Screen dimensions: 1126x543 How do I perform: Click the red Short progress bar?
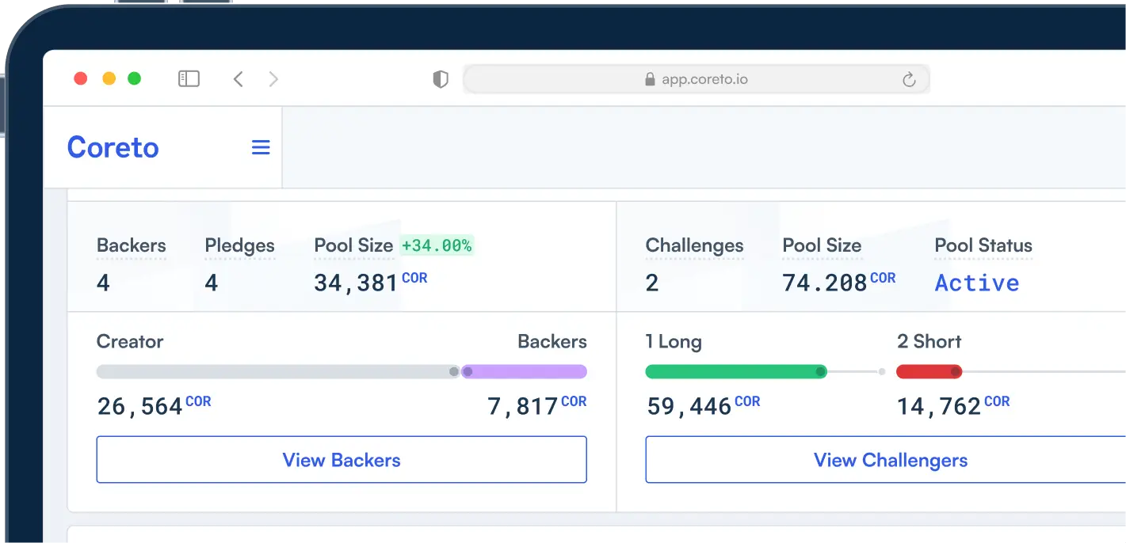928,371
